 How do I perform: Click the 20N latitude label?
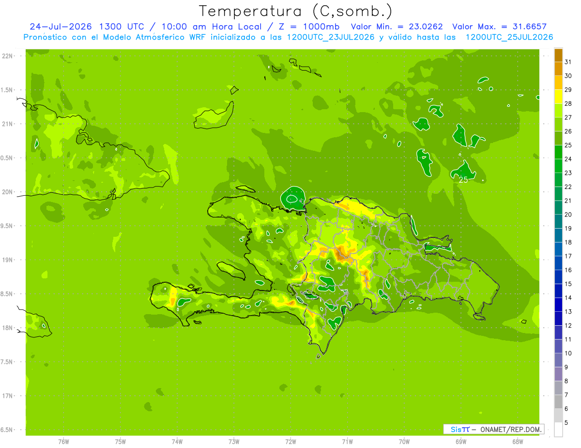pos(8,192)
